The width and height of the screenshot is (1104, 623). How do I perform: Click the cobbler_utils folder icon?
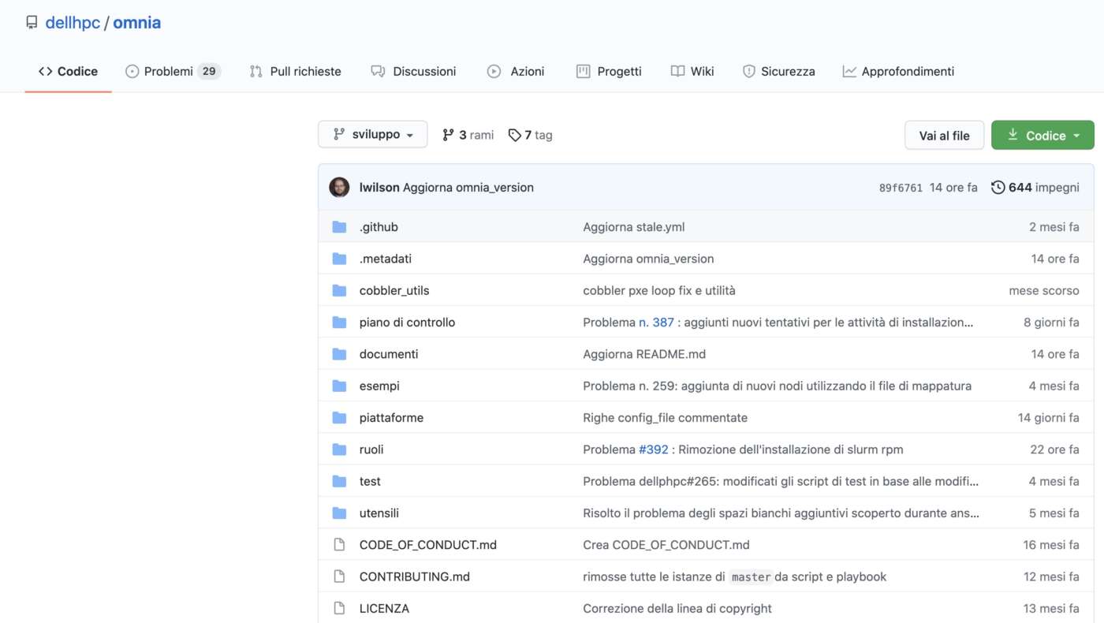pyautogui.click(x=339, y=291)
